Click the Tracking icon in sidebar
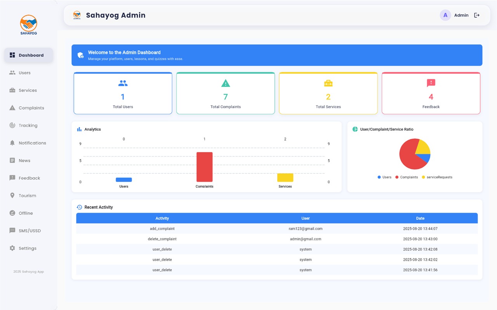The width and height of the screenshot is (497, 310). [x=11, y=125]
